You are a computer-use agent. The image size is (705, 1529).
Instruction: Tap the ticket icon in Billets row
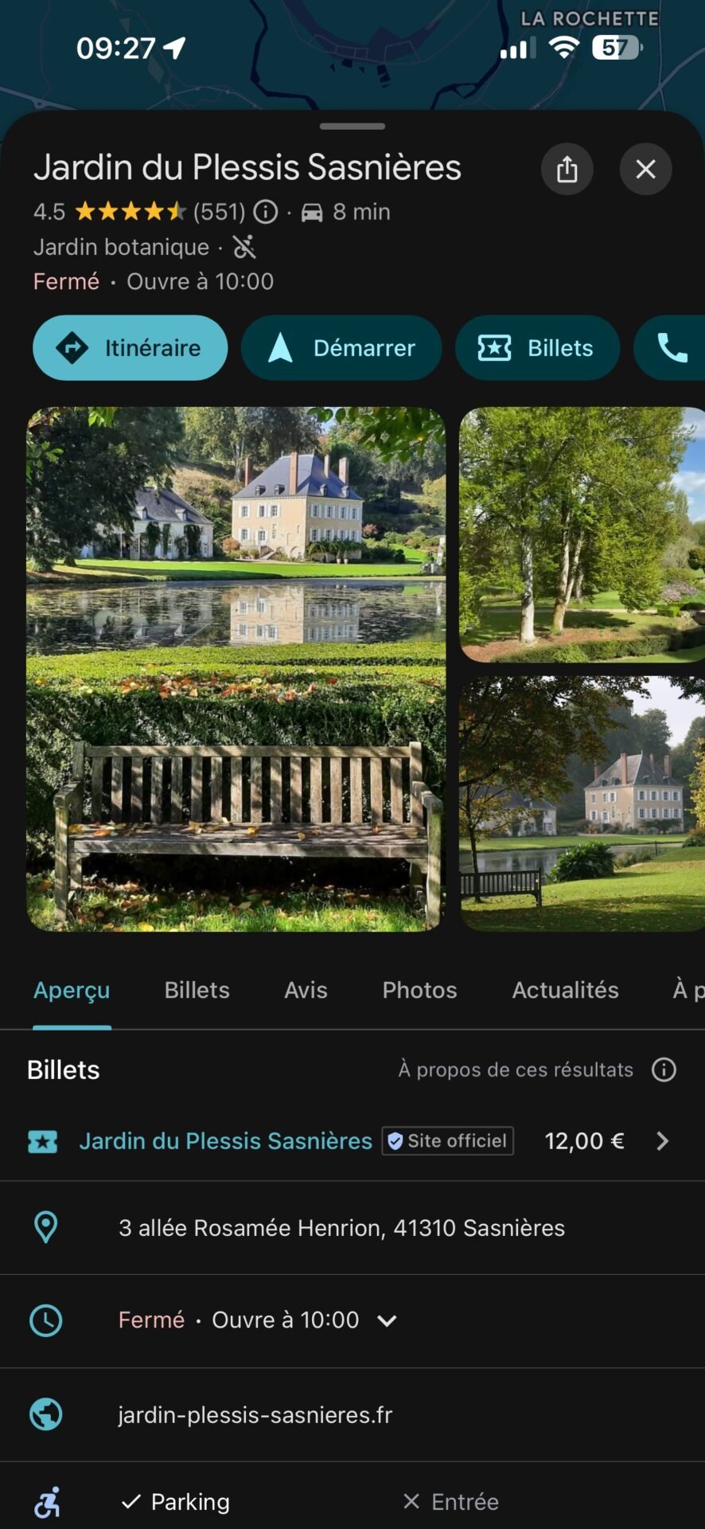pyautogui.click(x=43, y=1141)
